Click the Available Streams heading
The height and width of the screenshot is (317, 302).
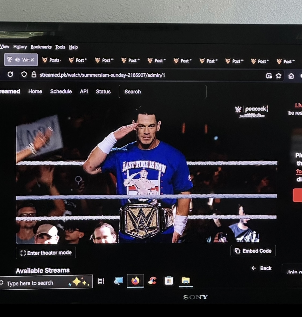[43, 271]
